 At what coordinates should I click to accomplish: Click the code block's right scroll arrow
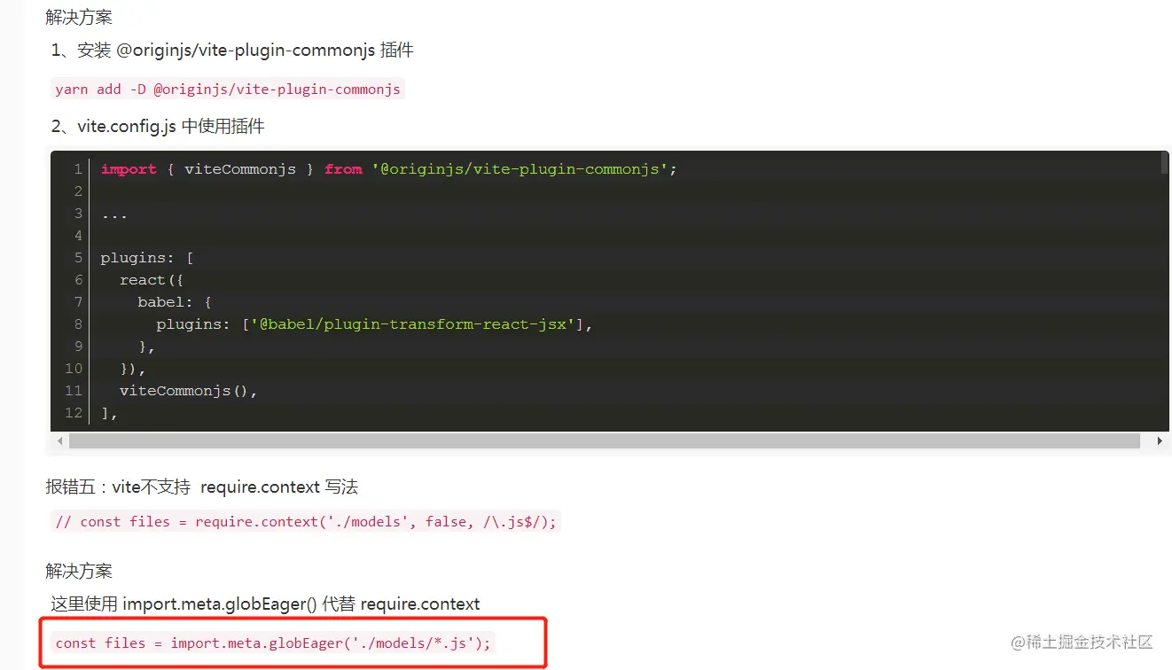[x=1160, y=441]
